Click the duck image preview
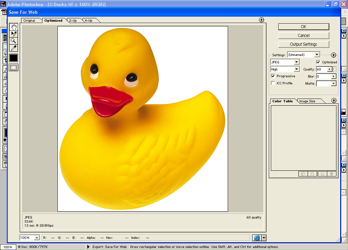This screenshot has width=348, height=250. (143, 119)
